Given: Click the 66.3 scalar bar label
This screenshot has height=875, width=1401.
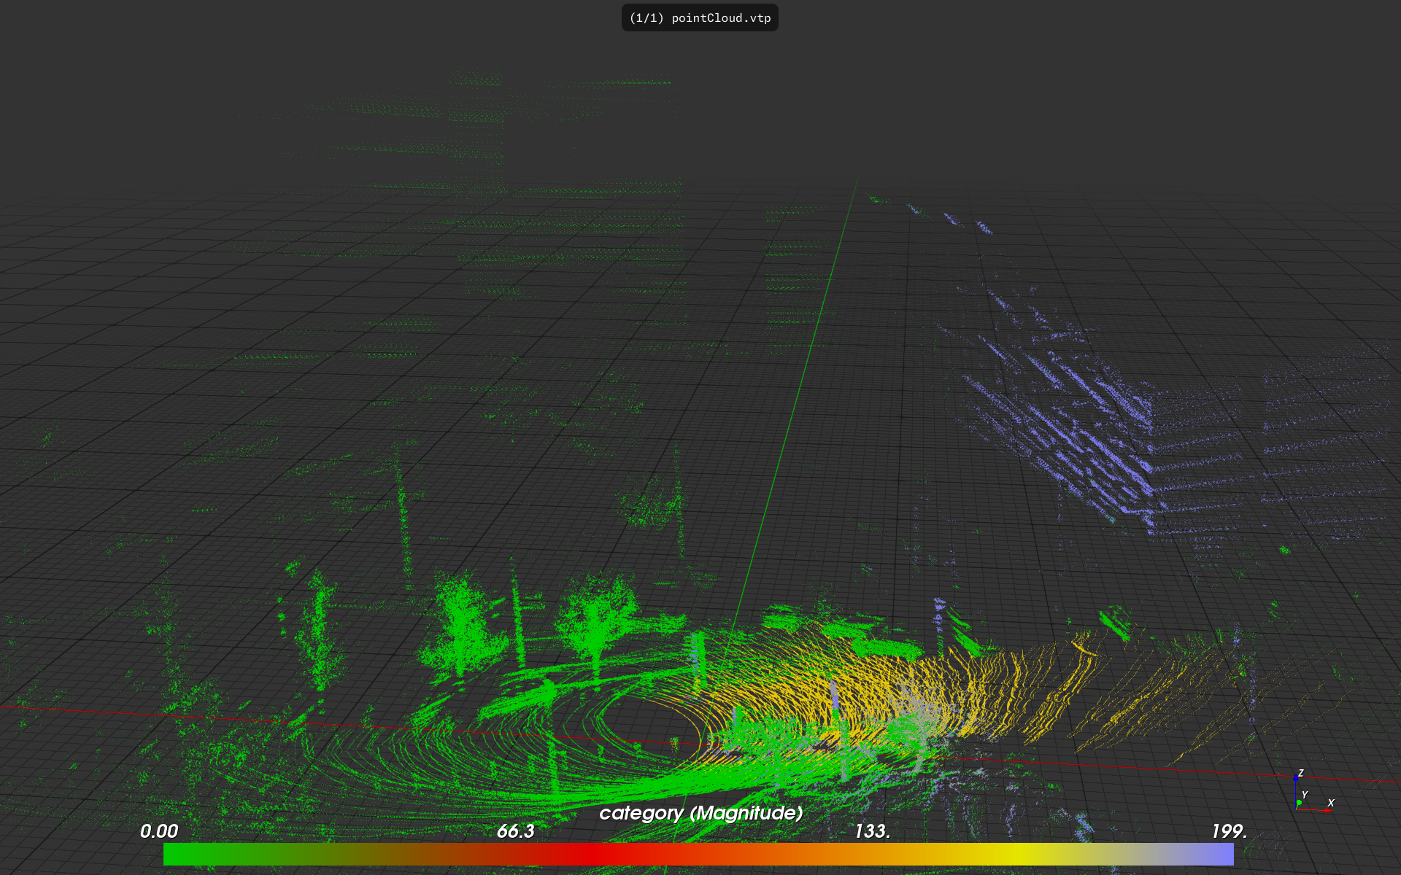Looking at the screenshot, I should click(515, 831).
